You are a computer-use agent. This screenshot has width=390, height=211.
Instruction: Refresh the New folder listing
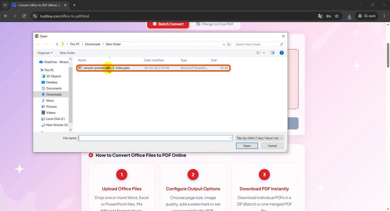coord(229,44)
